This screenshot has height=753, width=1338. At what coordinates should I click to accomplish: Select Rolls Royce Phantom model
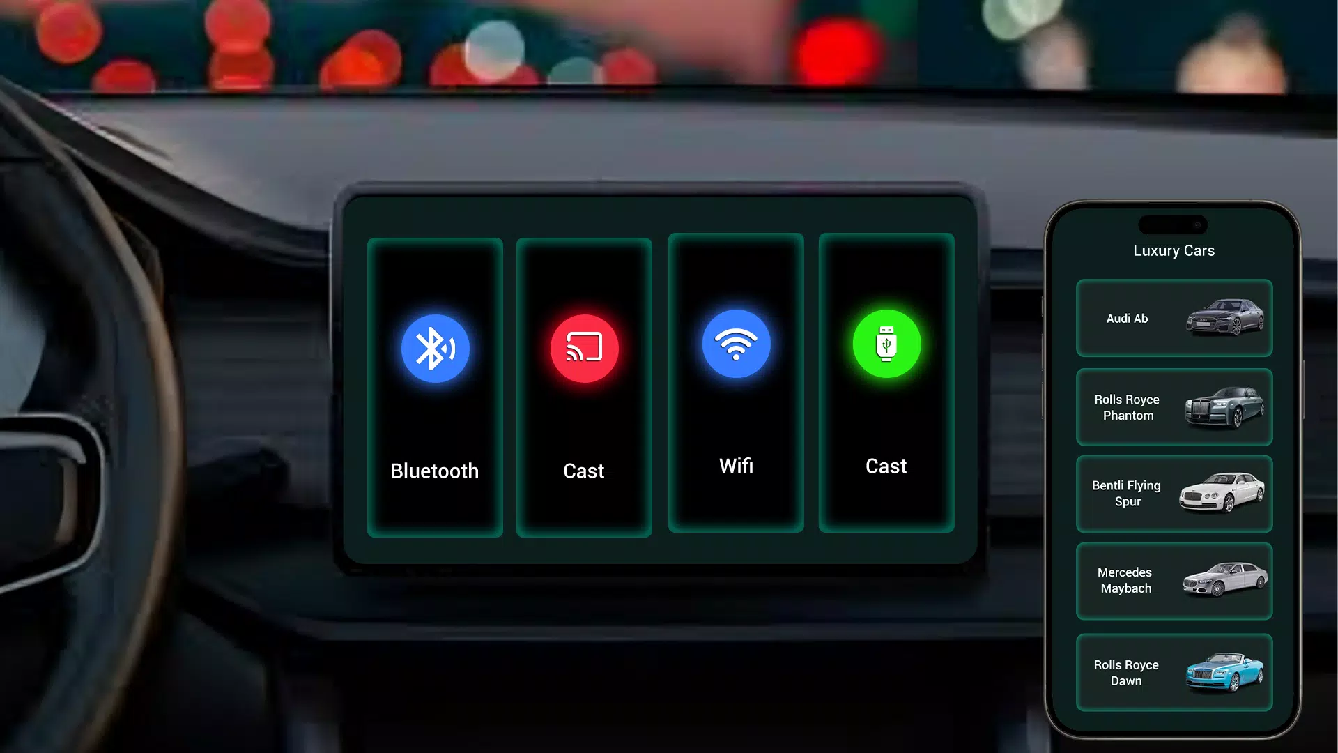coord(1174,407)
